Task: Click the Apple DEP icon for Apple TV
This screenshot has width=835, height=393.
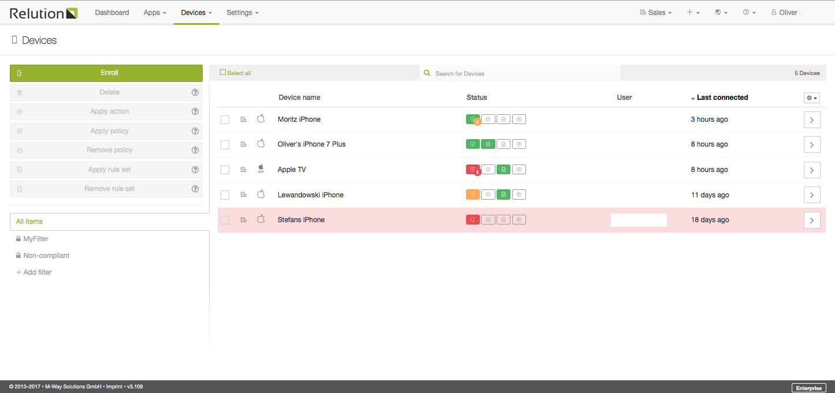Action: [261, 169]
